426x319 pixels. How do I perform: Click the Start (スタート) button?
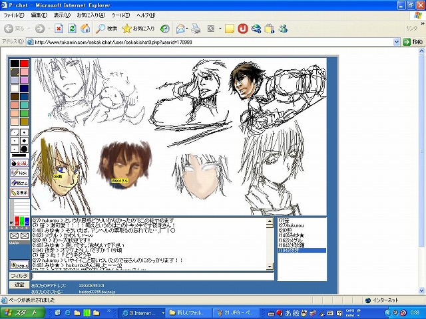pyautogui.click(x=22, y=313)
